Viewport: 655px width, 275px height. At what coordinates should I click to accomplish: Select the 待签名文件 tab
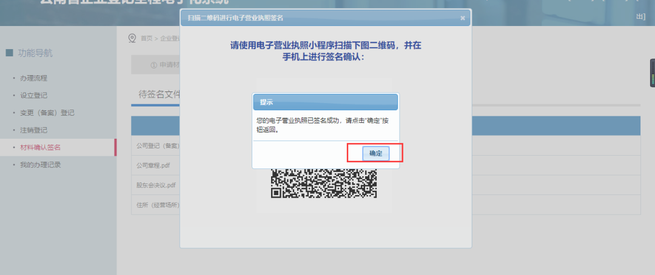pyautogui.click(x=159, y=94)
